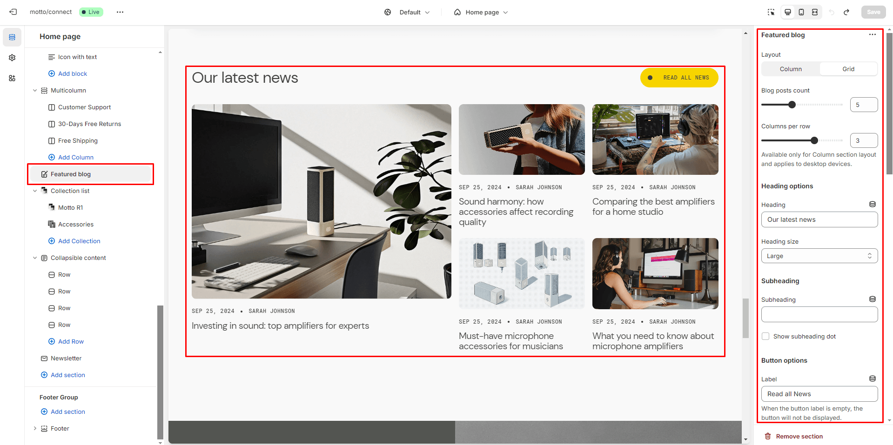Click the redo arrow icon
The width and height of the screenshot is (893, 445).
coord(846,12)
